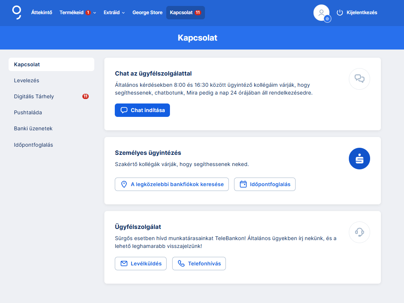Select Banki üzenetek in the sidebar
The image size is (404, 303).
[x=33, y=128]
